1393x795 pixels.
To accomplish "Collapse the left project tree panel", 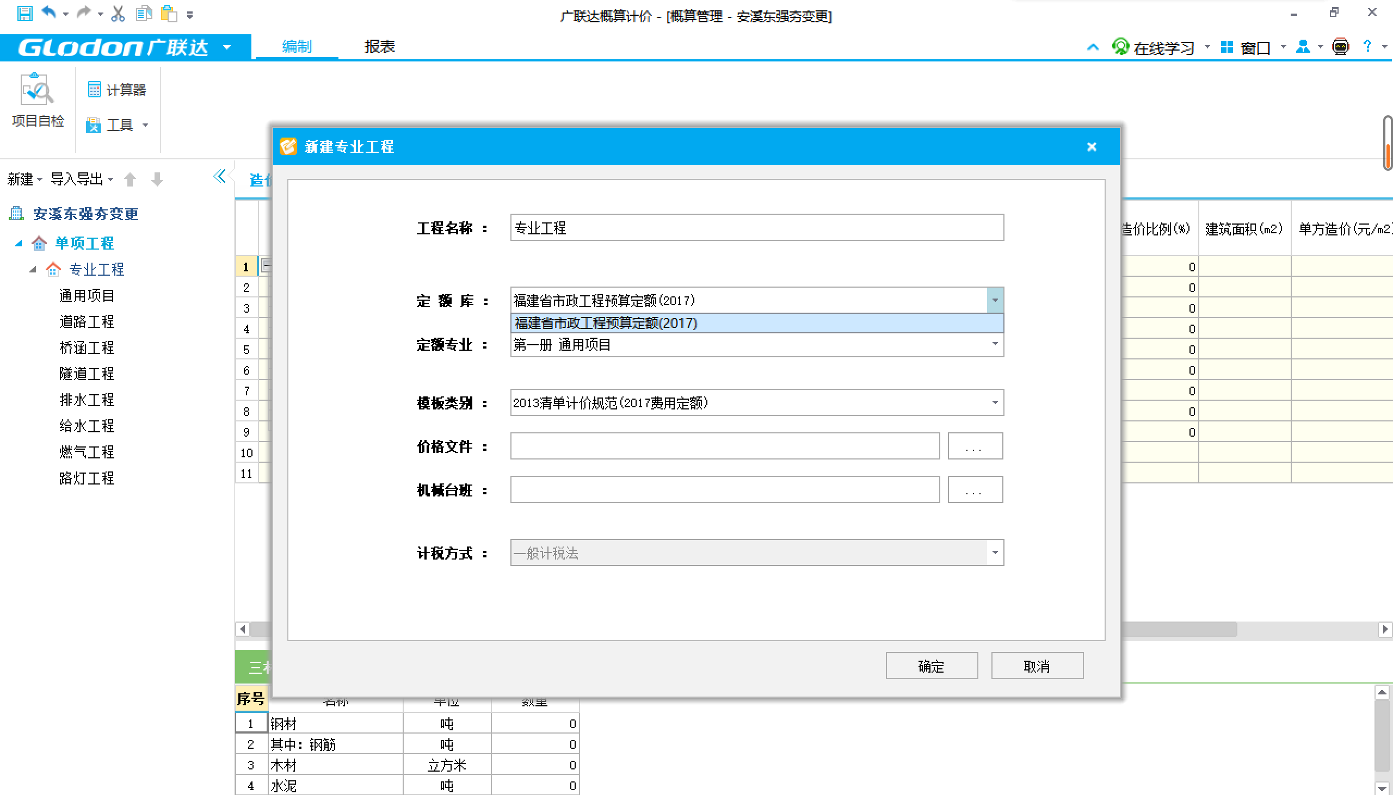I will pyautogui.click(x=220, y=176).
